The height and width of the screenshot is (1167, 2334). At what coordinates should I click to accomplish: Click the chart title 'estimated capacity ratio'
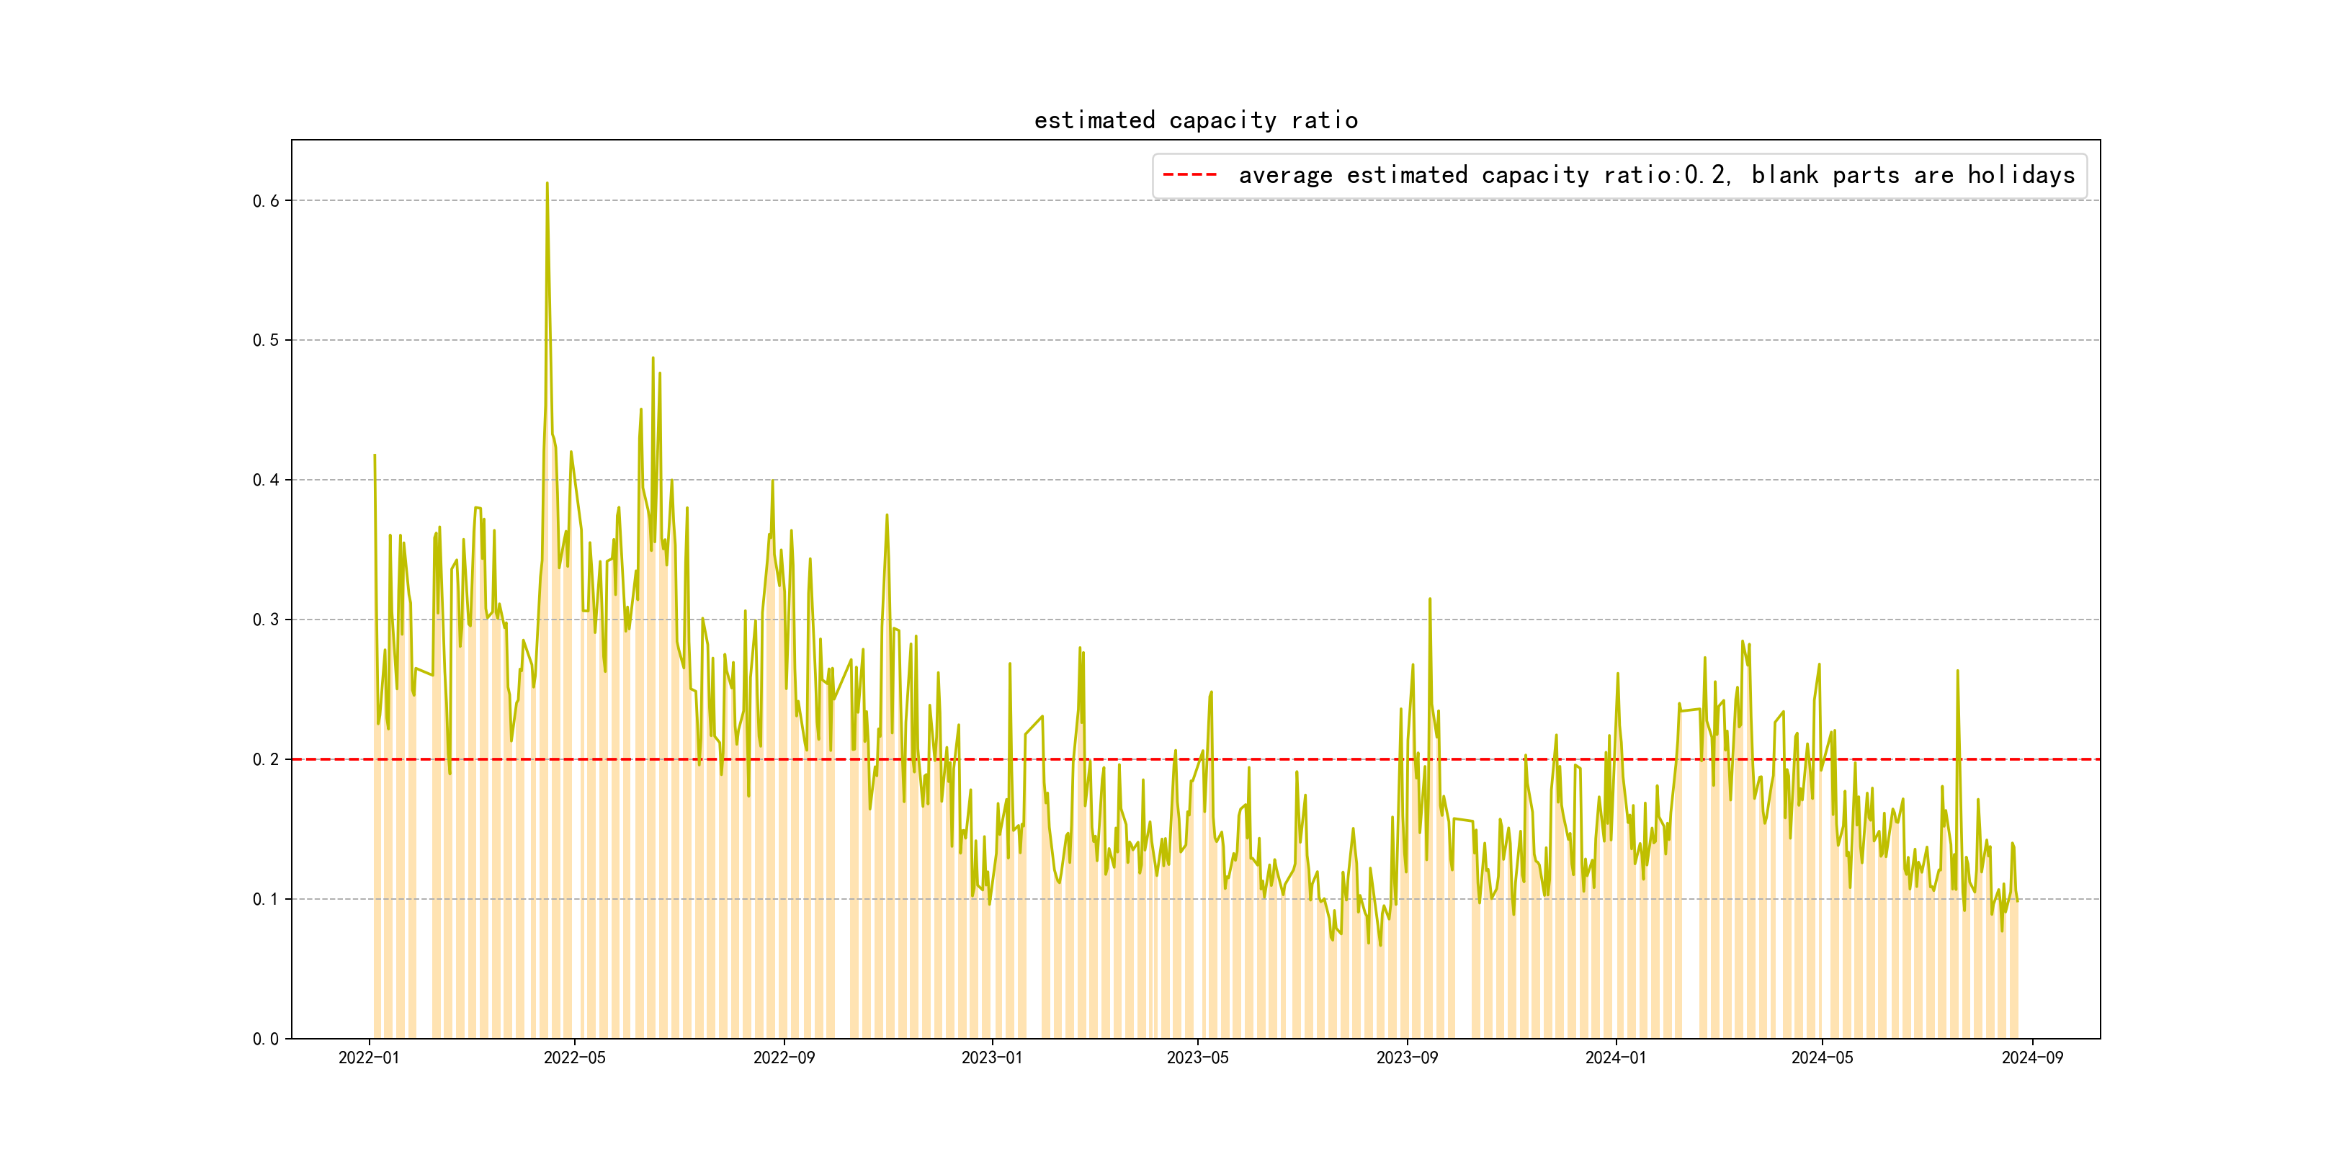tap(1195, 120)
